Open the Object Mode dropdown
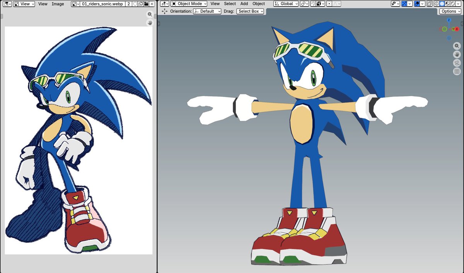 click(x=189, y=4)
